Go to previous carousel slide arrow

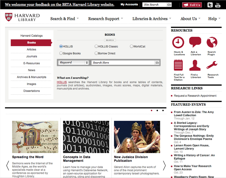click(x=8, y=166)
